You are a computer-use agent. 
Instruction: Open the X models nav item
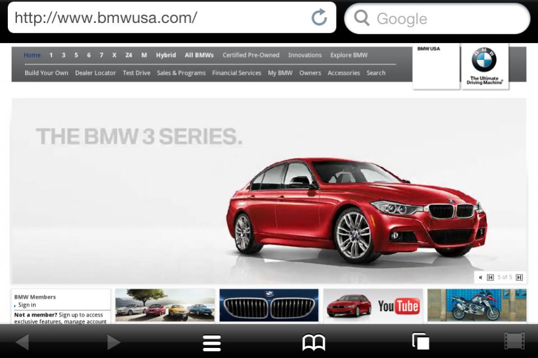point(114,55)
